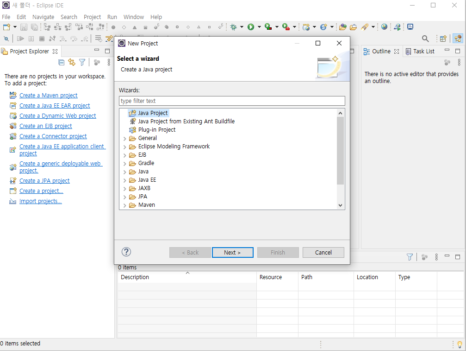The width and height of the screenshot is (466, 351).
Task: Click the Cancel button in dialog
Action: pos(323,252)
